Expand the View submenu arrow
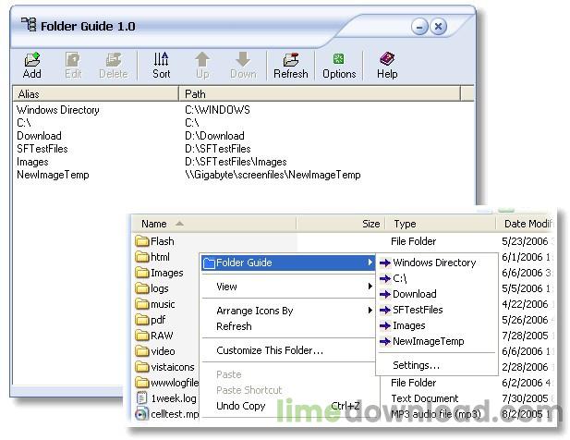The image size is (570, 440). coord(370,287)
